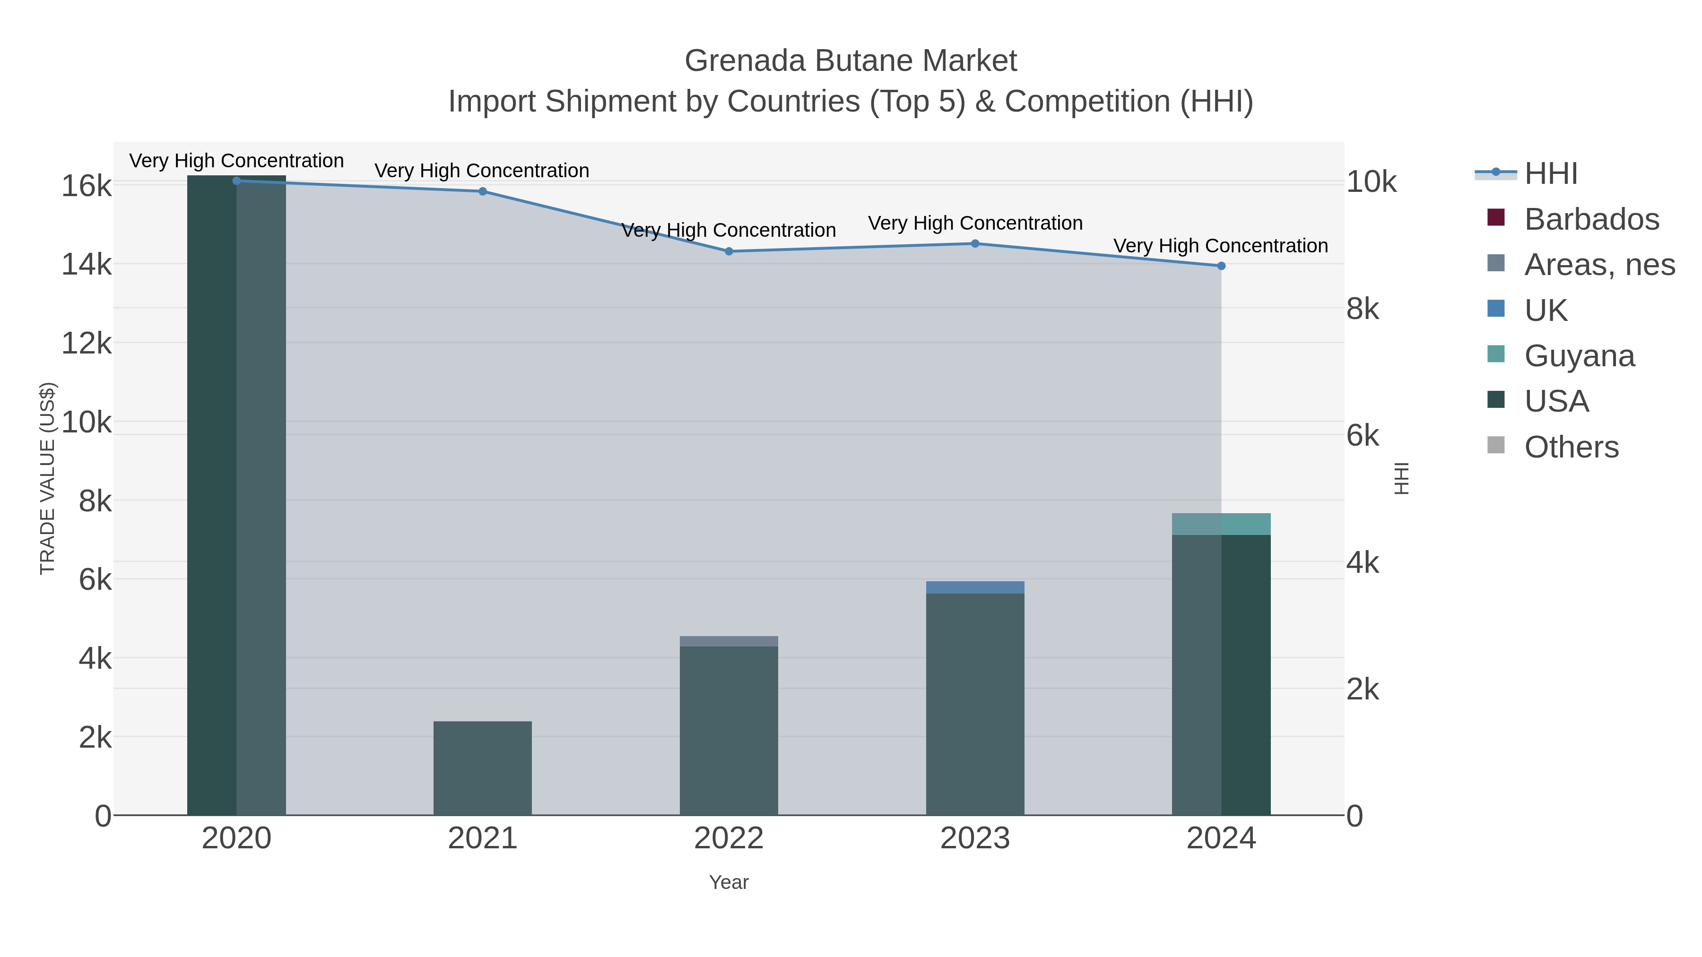Click the 8k right HHI axis tick

(x=1363, y=309)
